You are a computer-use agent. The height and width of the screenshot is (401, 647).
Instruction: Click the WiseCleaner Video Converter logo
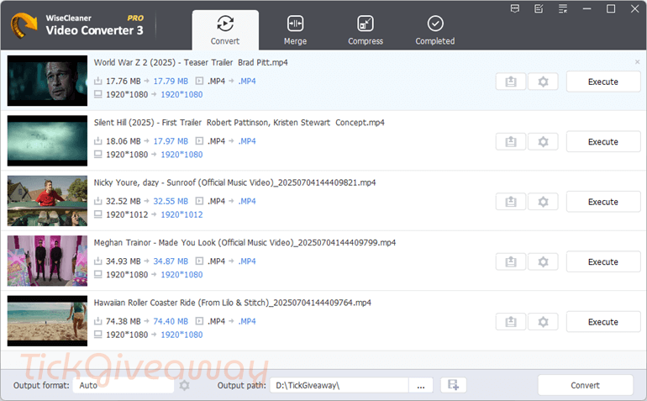click(24, 25)
